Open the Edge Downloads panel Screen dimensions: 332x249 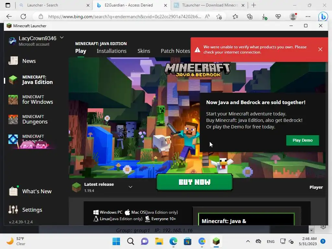(x=264, y=17)
